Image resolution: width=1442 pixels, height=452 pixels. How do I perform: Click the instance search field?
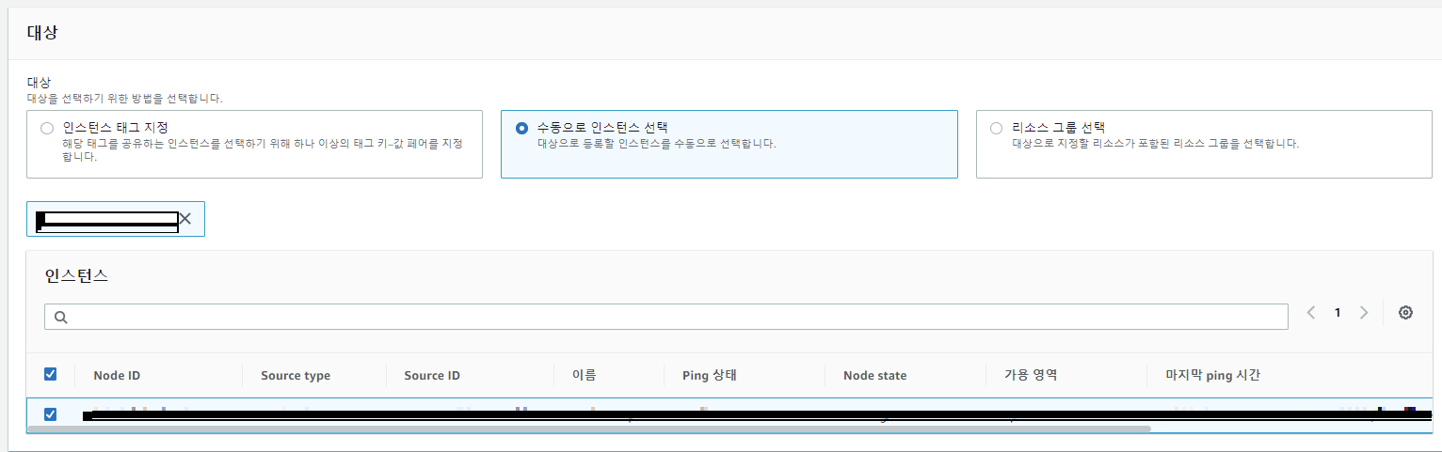(666, 317)
